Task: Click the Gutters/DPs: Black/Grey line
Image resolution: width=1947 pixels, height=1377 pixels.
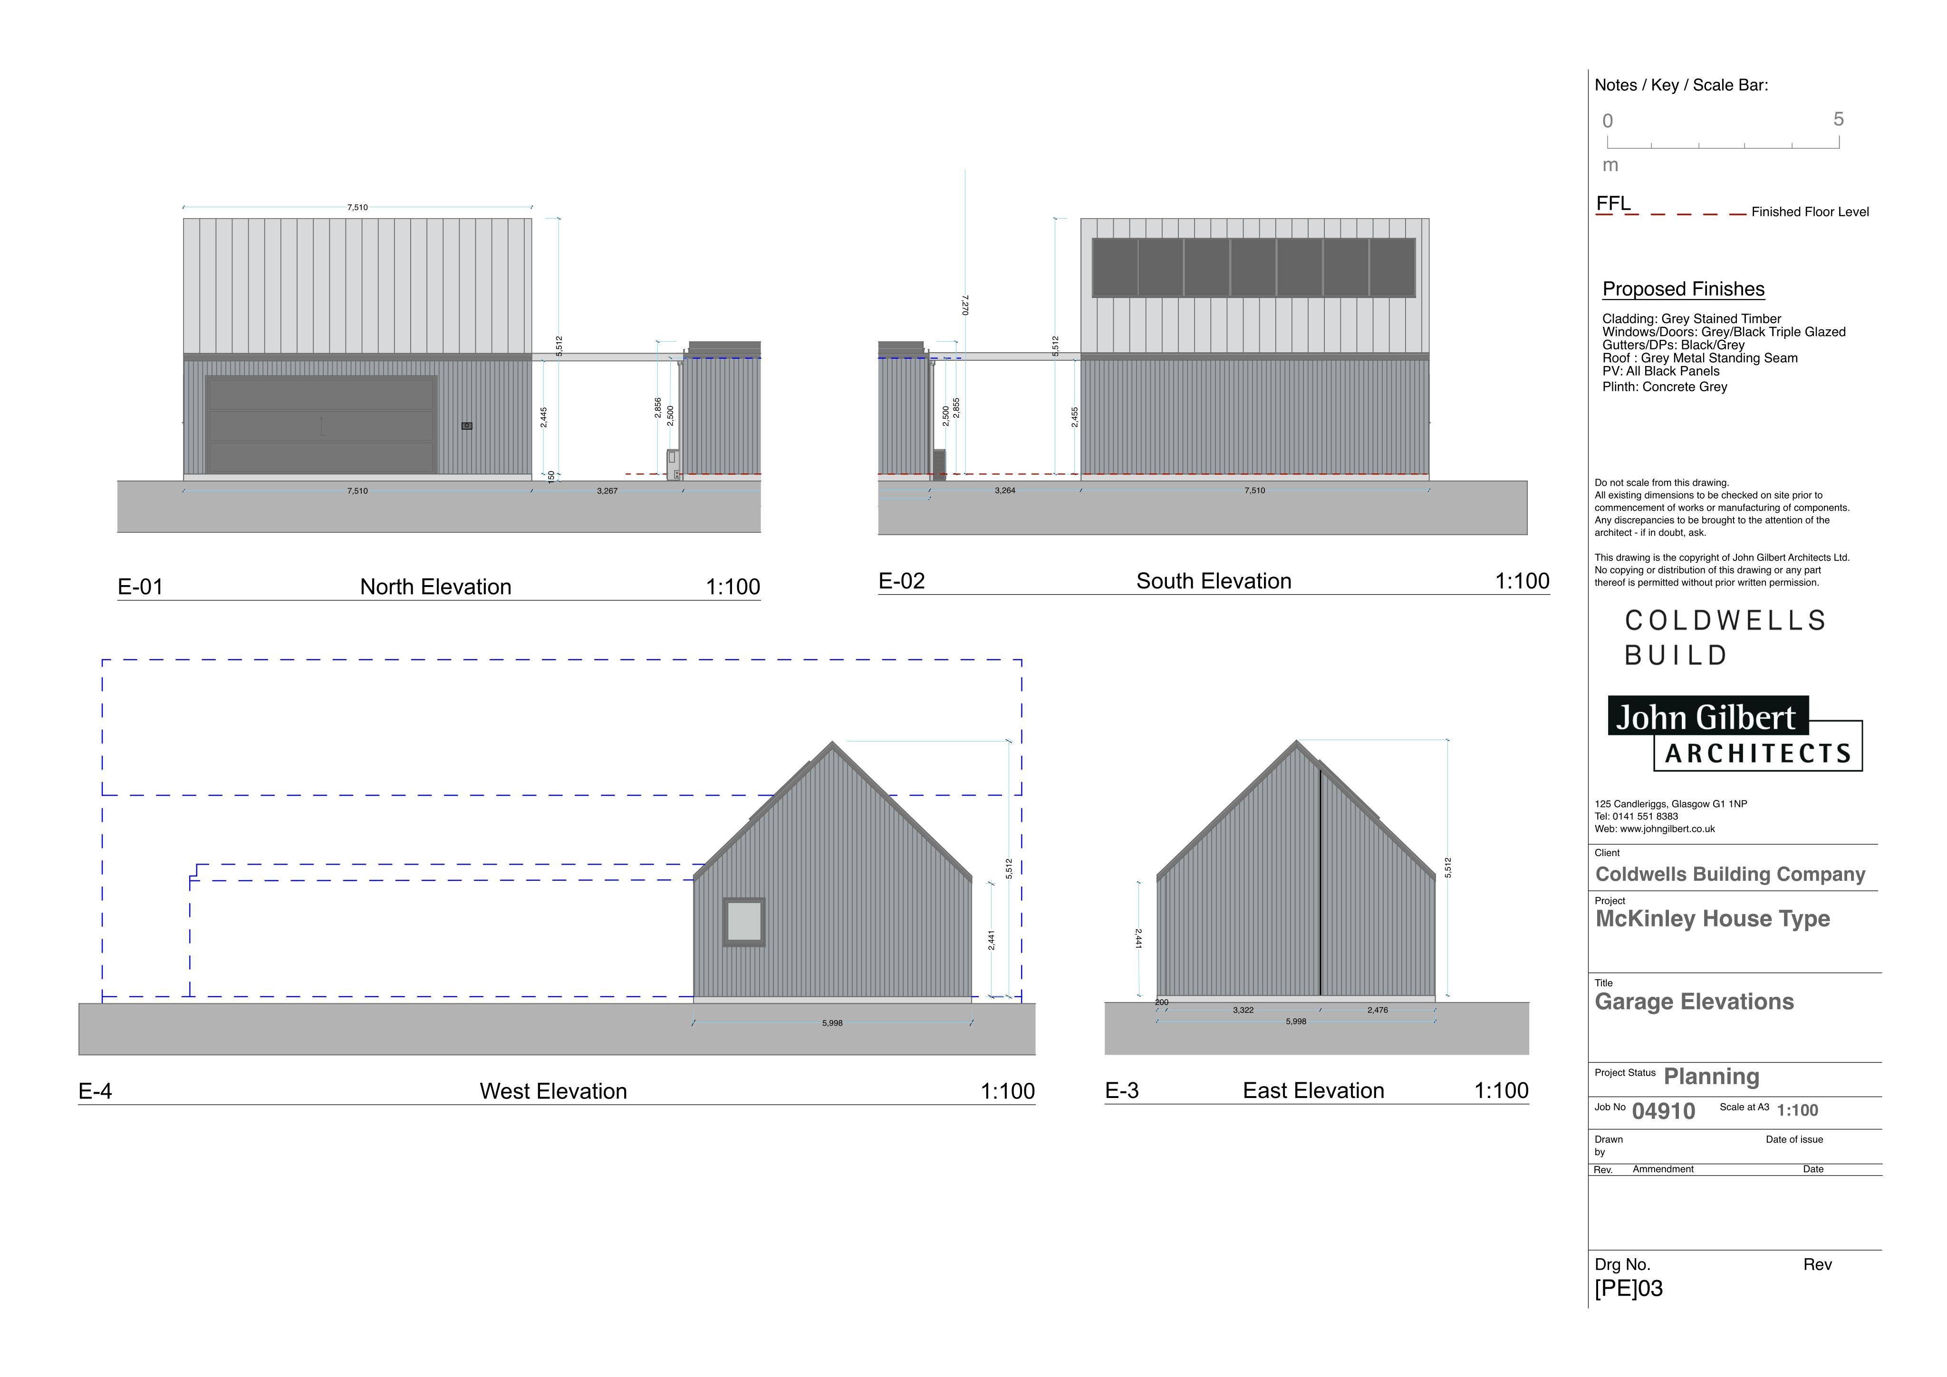Action: 1673,345
